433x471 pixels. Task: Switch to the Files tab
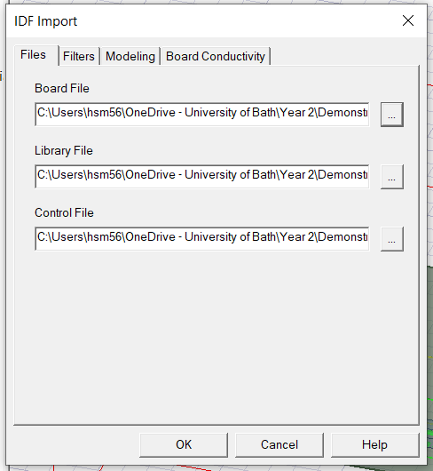(33, 55)
